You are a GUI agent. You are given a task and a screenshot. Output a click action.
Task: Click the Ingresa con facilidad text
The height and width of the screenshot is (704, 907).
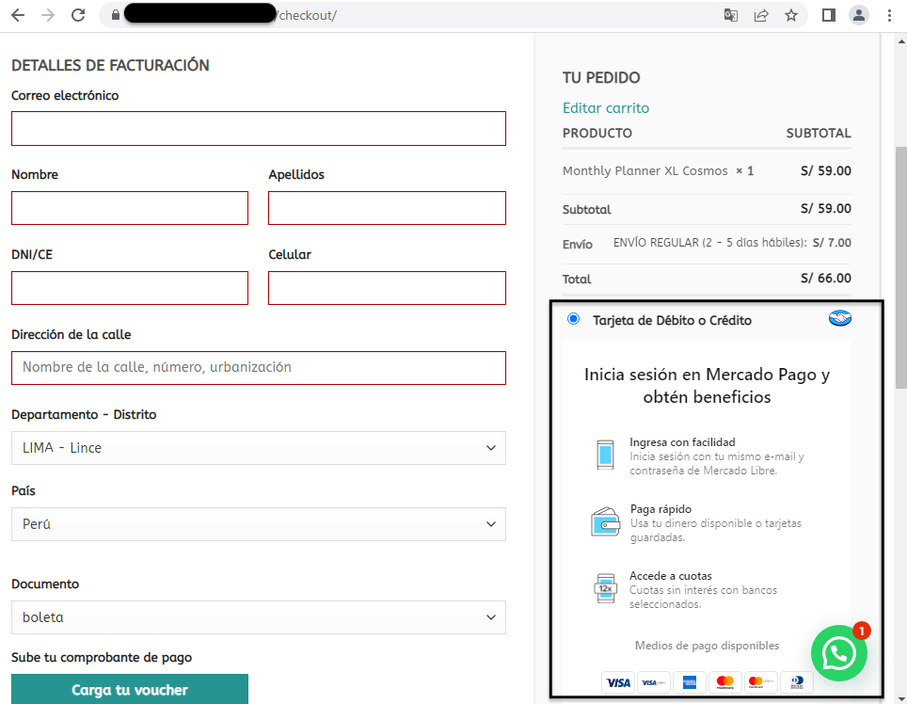682,442
